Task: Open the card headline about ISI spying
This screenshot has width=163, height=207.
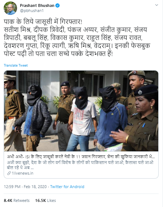Action: (x=81, y=157)
